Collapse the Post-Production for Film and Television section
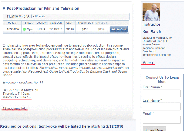The width and height of the screenshot is (185, 131). (x=4, y=9)
